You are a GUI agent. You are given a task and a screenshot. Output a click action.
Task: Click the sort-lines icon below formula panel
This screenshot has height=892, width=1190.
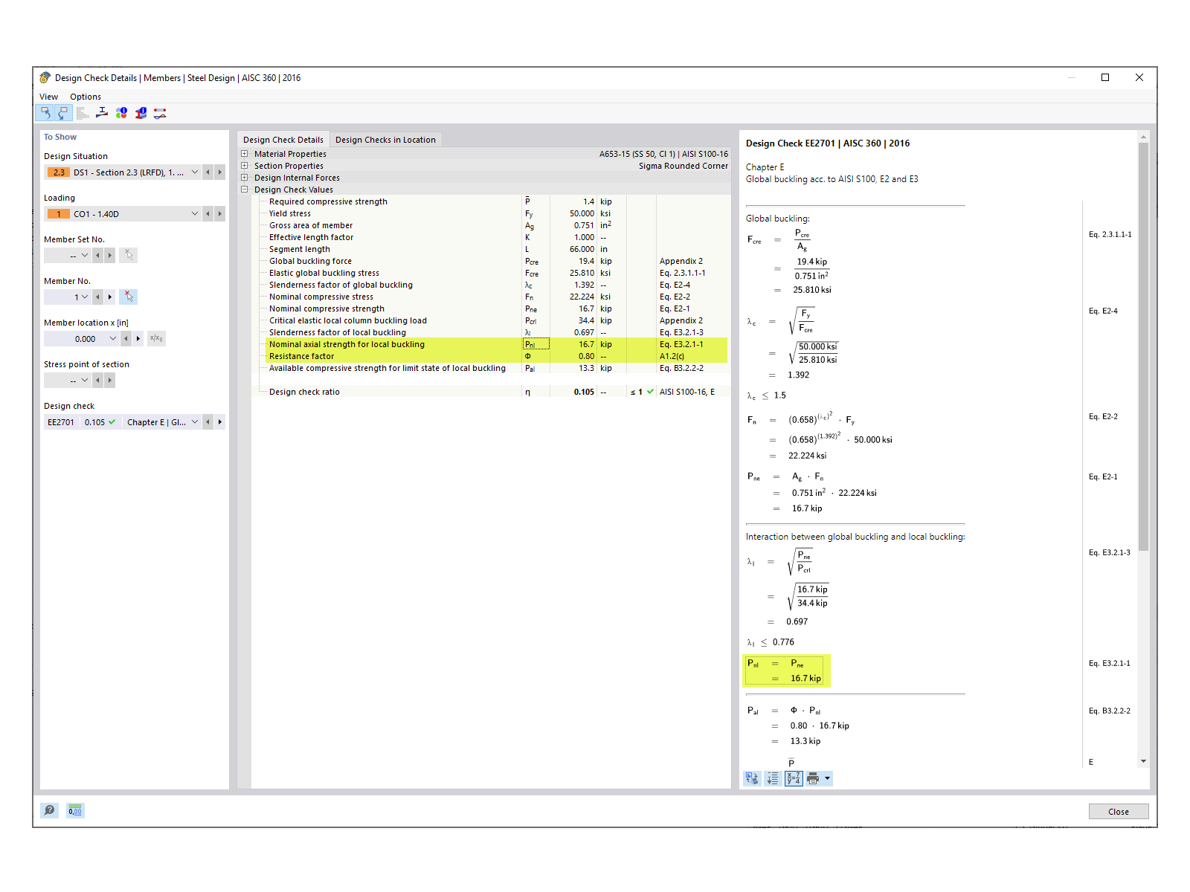pyautogui.click(x=773, y=778)
